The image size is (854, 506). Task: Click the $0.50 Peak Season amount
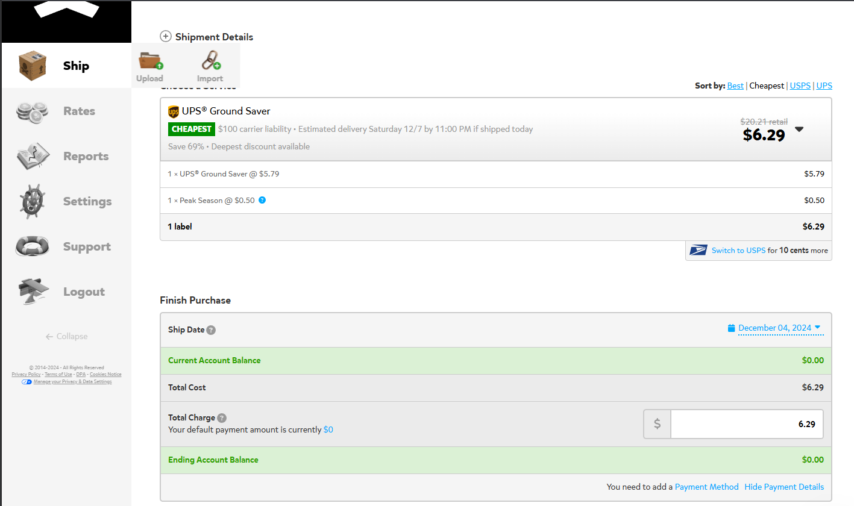pos(814,201)
